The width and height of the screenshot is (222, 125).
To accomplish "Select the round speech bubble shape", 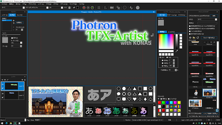I will coord(151,89).
